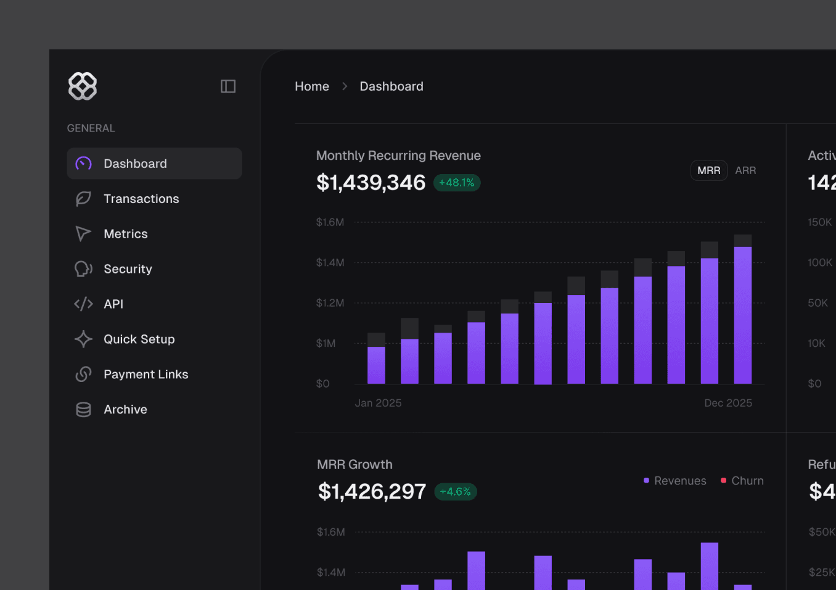Click the Payment Links chain icon

[x=83, y=375]
